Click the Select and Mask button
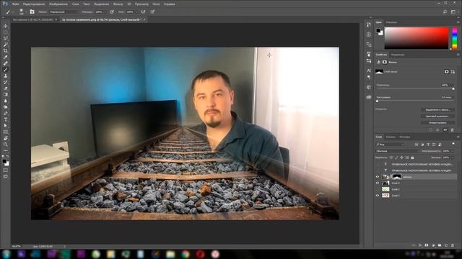Image resolution: width=462 pixels, height=259 pixels. (438, 110)
